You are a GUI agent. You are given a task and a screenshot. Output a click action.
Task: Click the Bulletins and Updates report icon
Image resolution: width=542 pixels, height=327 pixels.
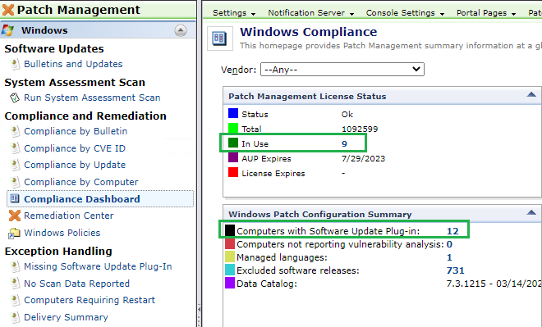pyautogui.click(x=15, y=64)
